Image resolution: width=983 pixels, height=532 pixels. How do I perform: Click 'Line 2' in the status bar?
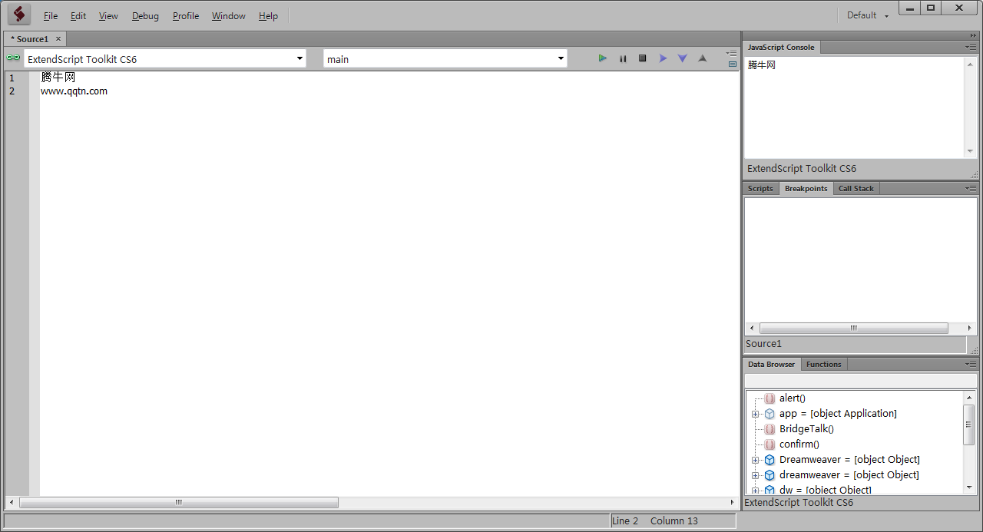tap(625, 520)
